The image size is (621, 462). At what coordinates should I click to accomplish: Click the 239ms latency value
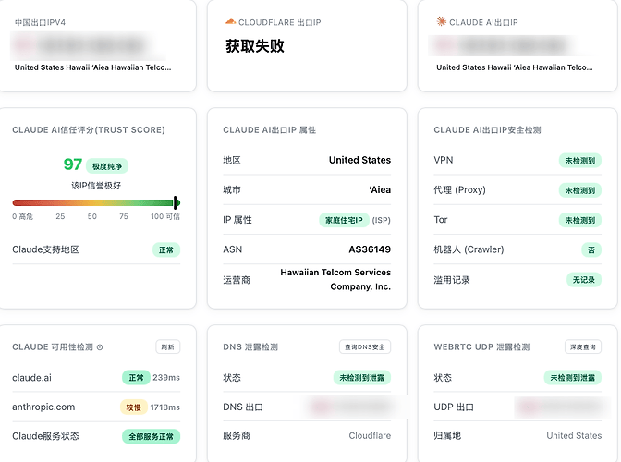point(166,378)
